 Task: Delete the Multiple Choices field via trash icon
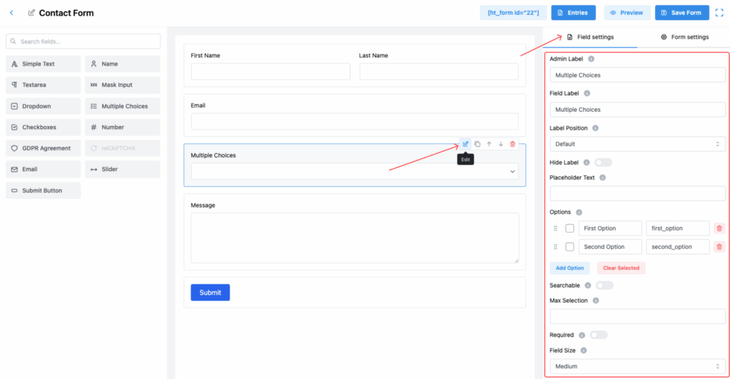click(513, 144)
